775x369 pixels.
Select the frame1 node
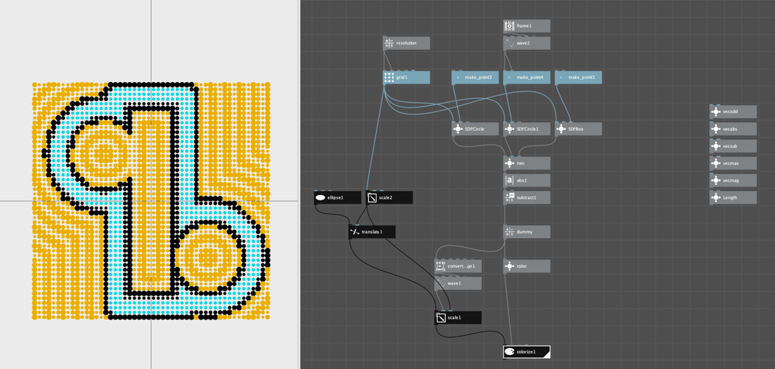[526, 26]
